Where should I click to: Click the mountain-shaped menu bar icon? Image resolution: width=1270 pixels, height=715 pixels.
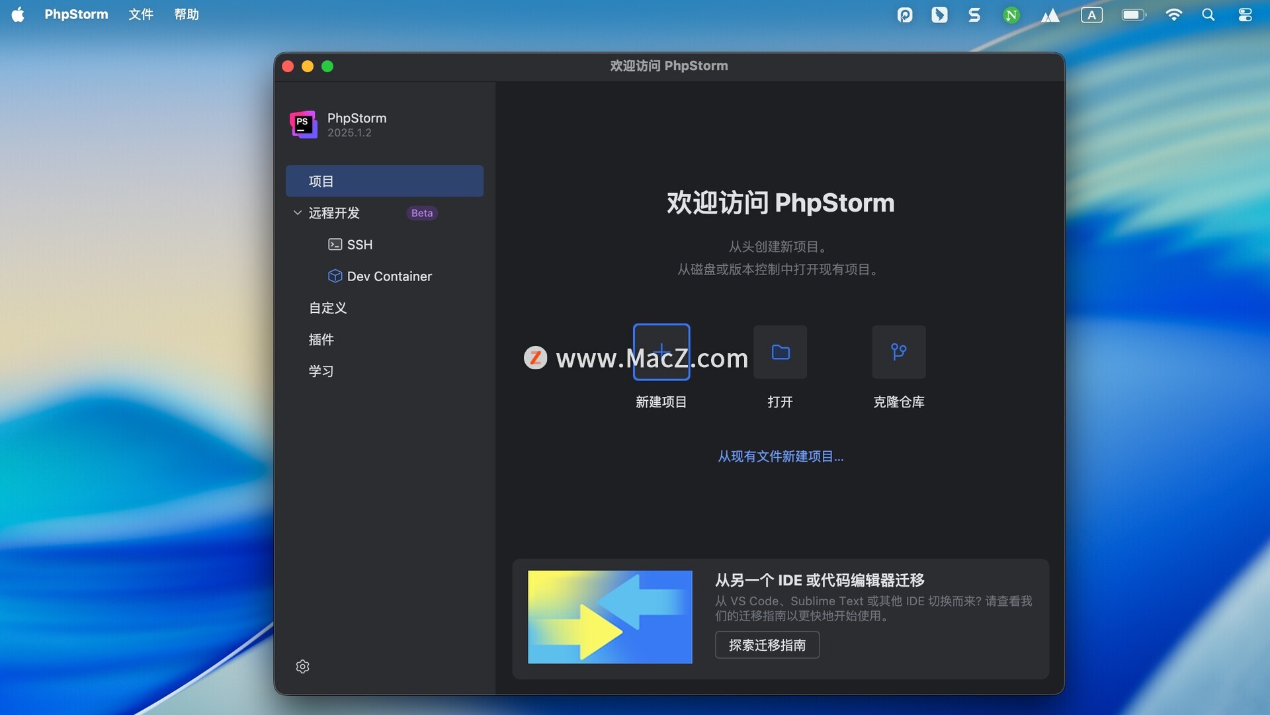(x=1050, y=15)
